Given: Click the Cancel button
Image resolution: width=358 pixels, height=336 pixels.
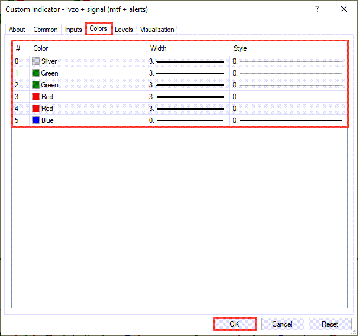Looking at the screenshot, I should 282,324.
